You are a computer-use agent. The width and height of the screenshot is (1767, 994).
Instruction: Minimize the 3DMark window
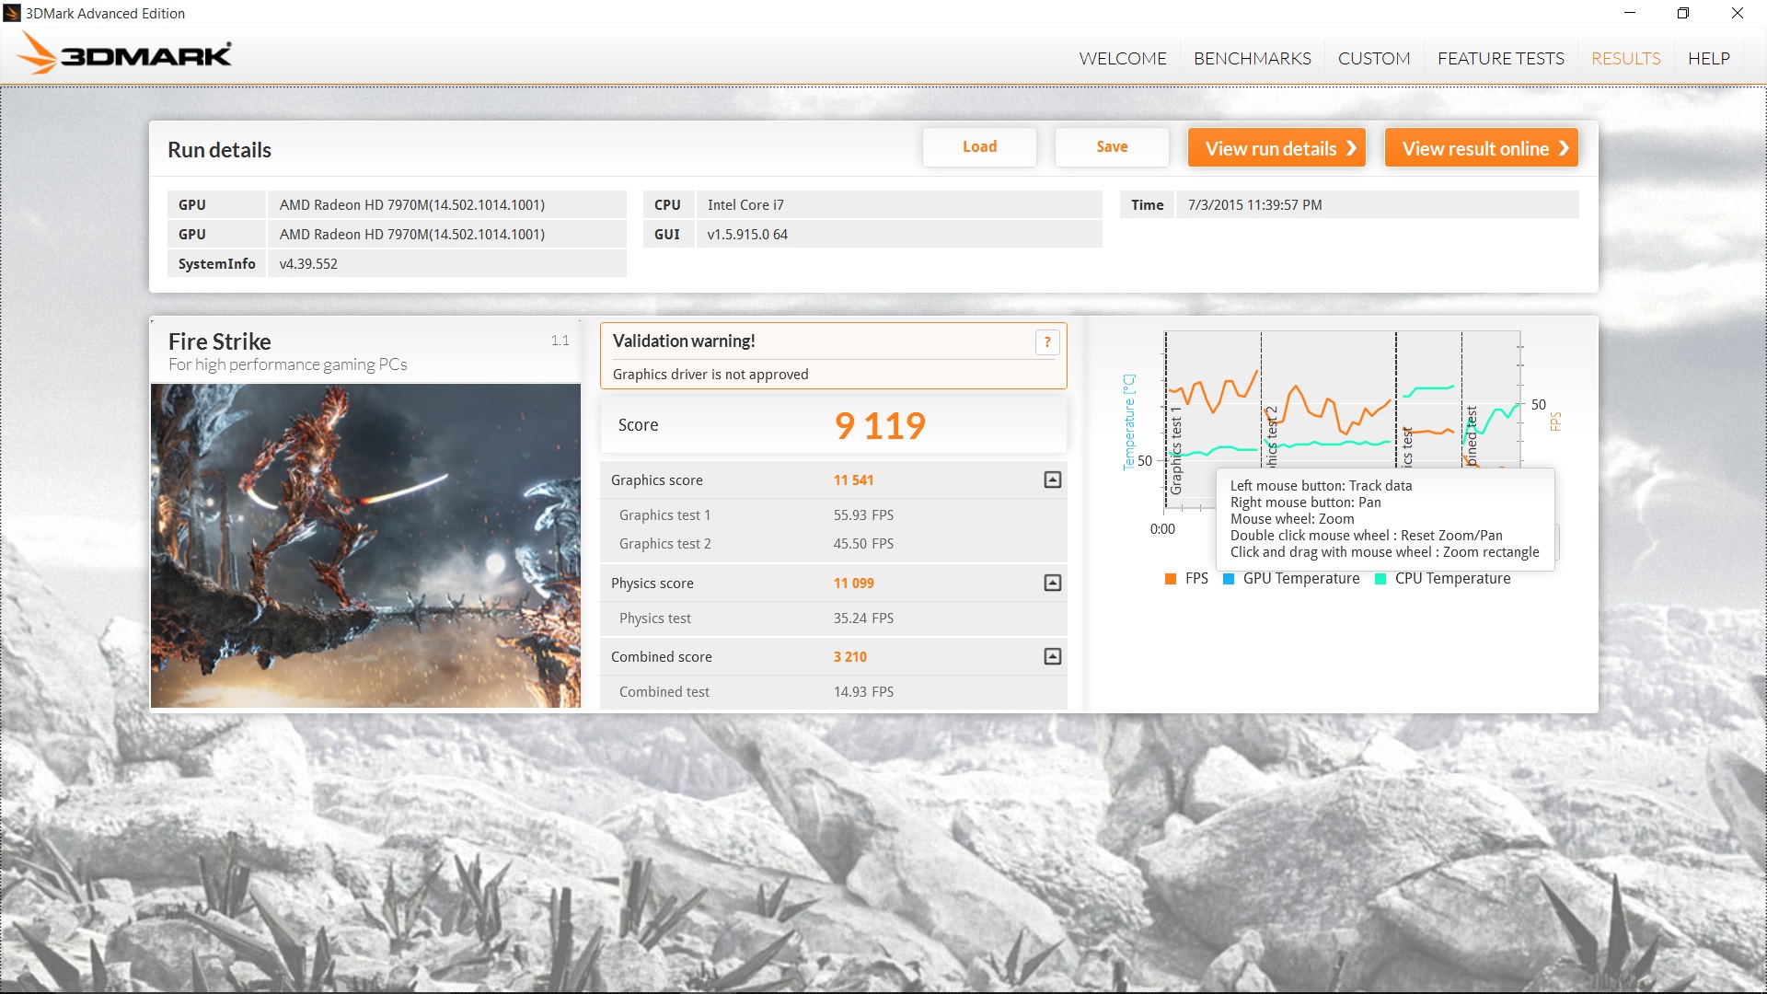[x=1630, y=13]
